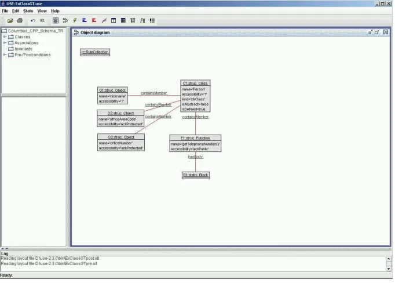
Task: Open the Help menu
Action: point(55,11)
